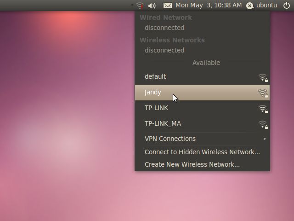Image resolution: width=294 pixels, height=221 pixels.
Task: Select the TP-LINK_MA network entry
Action: coord(202,124)
